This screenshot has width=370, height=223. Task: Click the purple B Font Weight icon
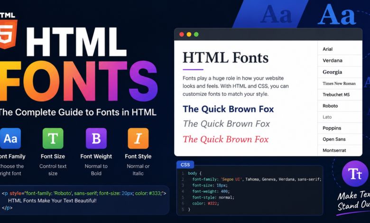coord(96,139)
